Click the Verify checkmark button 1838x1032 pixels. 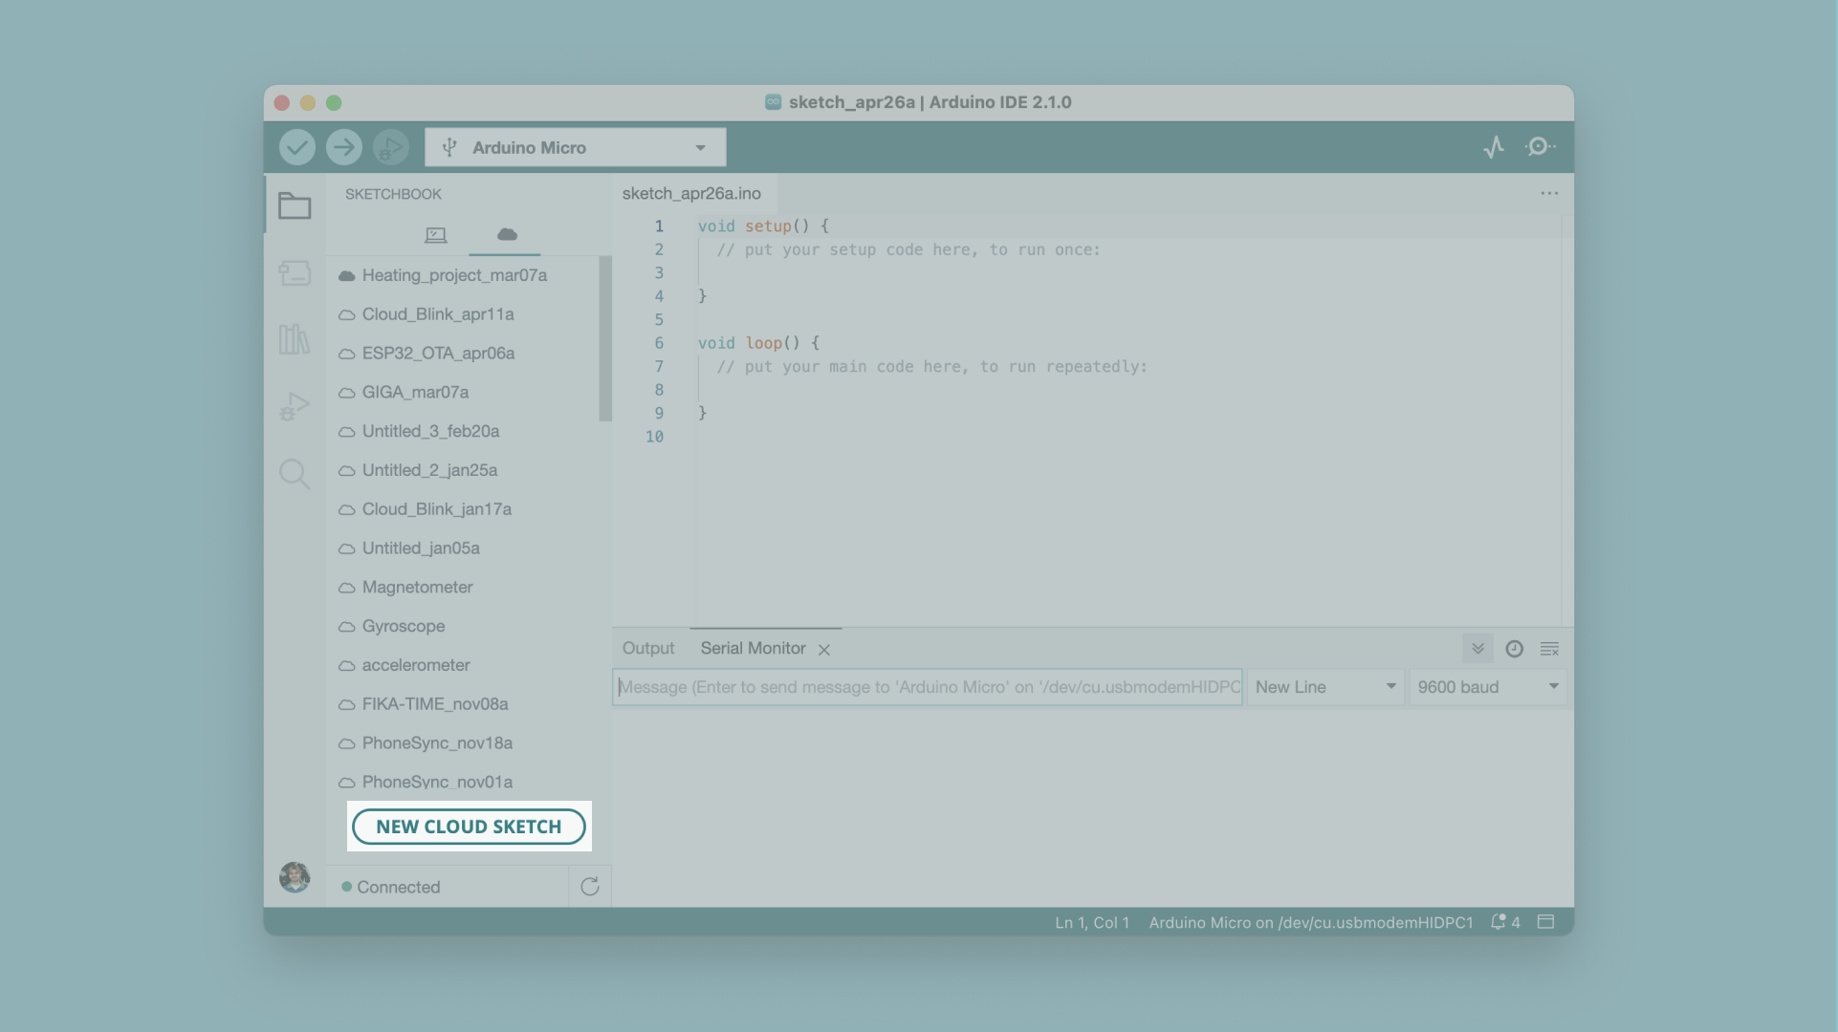point(297,147)
